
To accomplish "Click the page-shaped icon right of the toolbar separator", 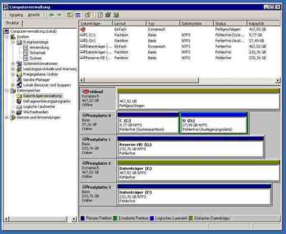I will pos(100,15).
